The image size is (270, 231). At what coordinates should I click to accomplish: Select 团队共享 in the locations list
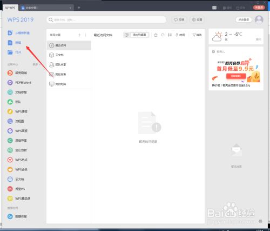pyautogui.click(x=69, y=64)
